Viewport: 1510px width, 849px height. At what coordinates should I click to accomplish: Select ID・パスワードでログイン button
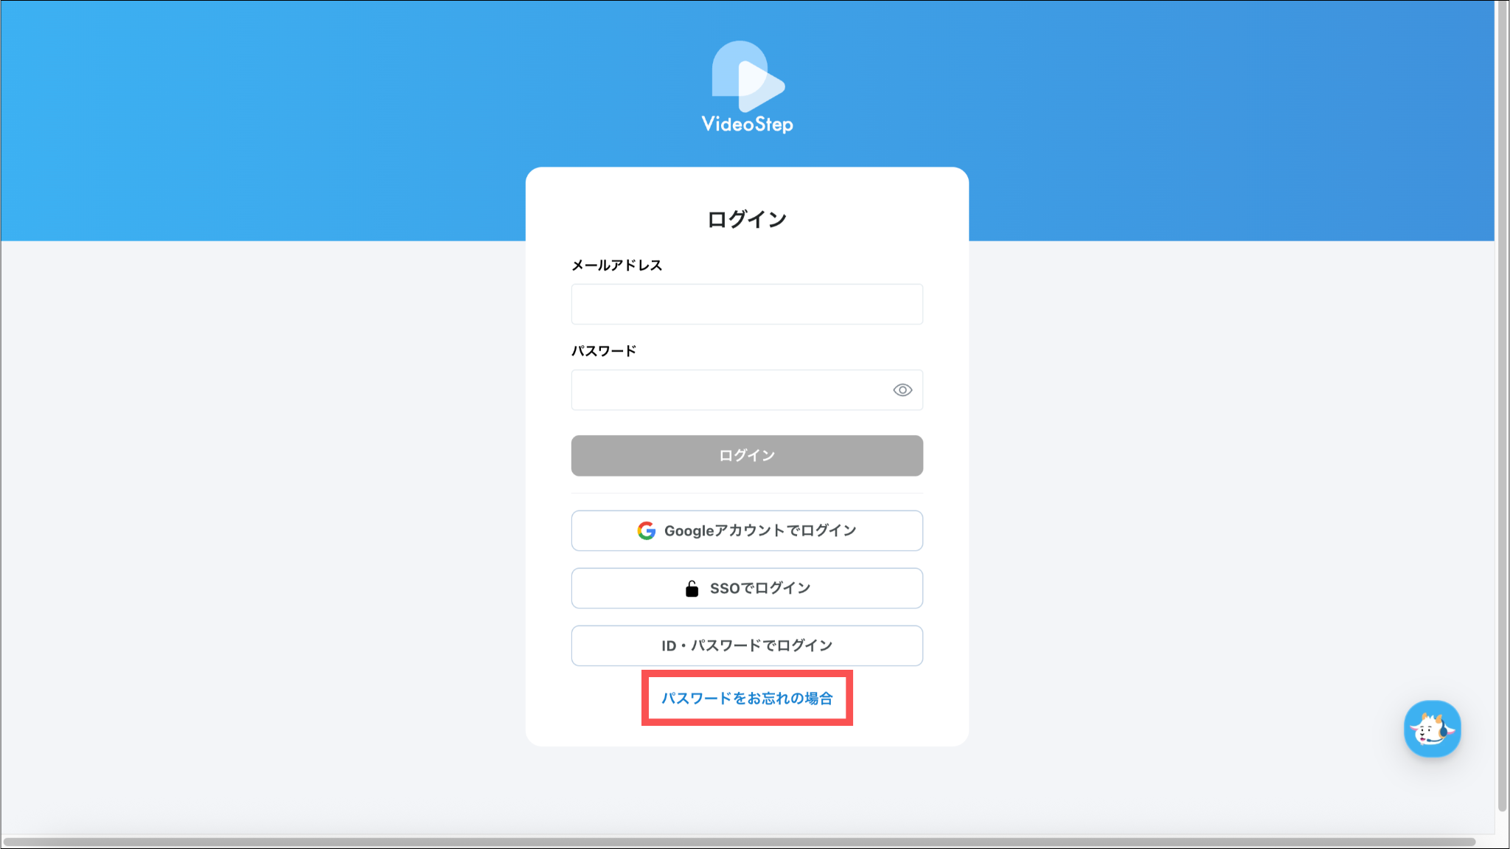click(x=747, y=645)
